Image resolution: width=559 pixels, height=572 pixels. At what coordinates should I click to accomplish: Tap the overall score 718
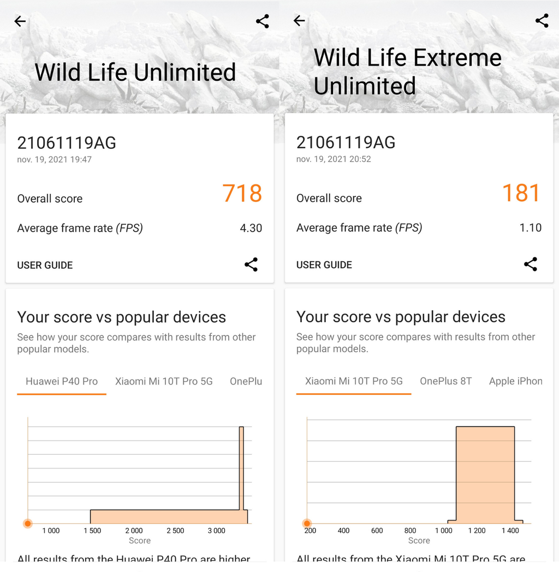pos(242,194)
